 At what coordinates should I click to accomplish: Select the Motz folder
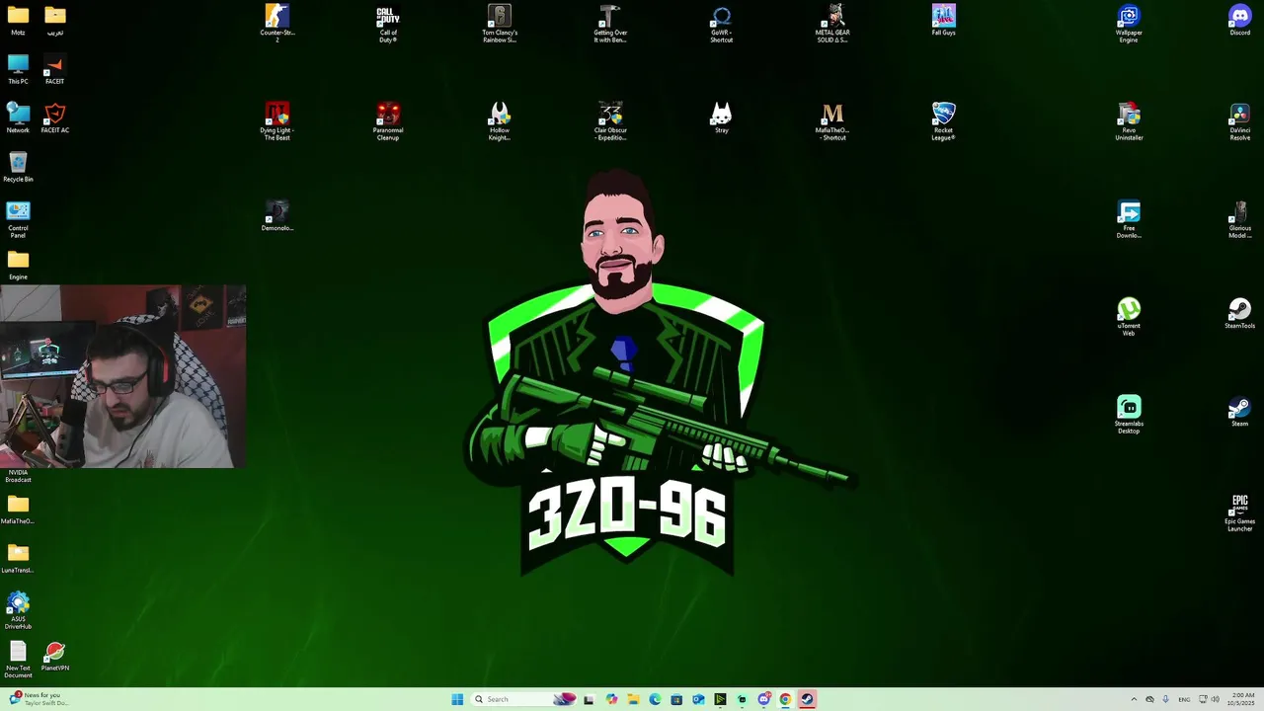[18, 20]
